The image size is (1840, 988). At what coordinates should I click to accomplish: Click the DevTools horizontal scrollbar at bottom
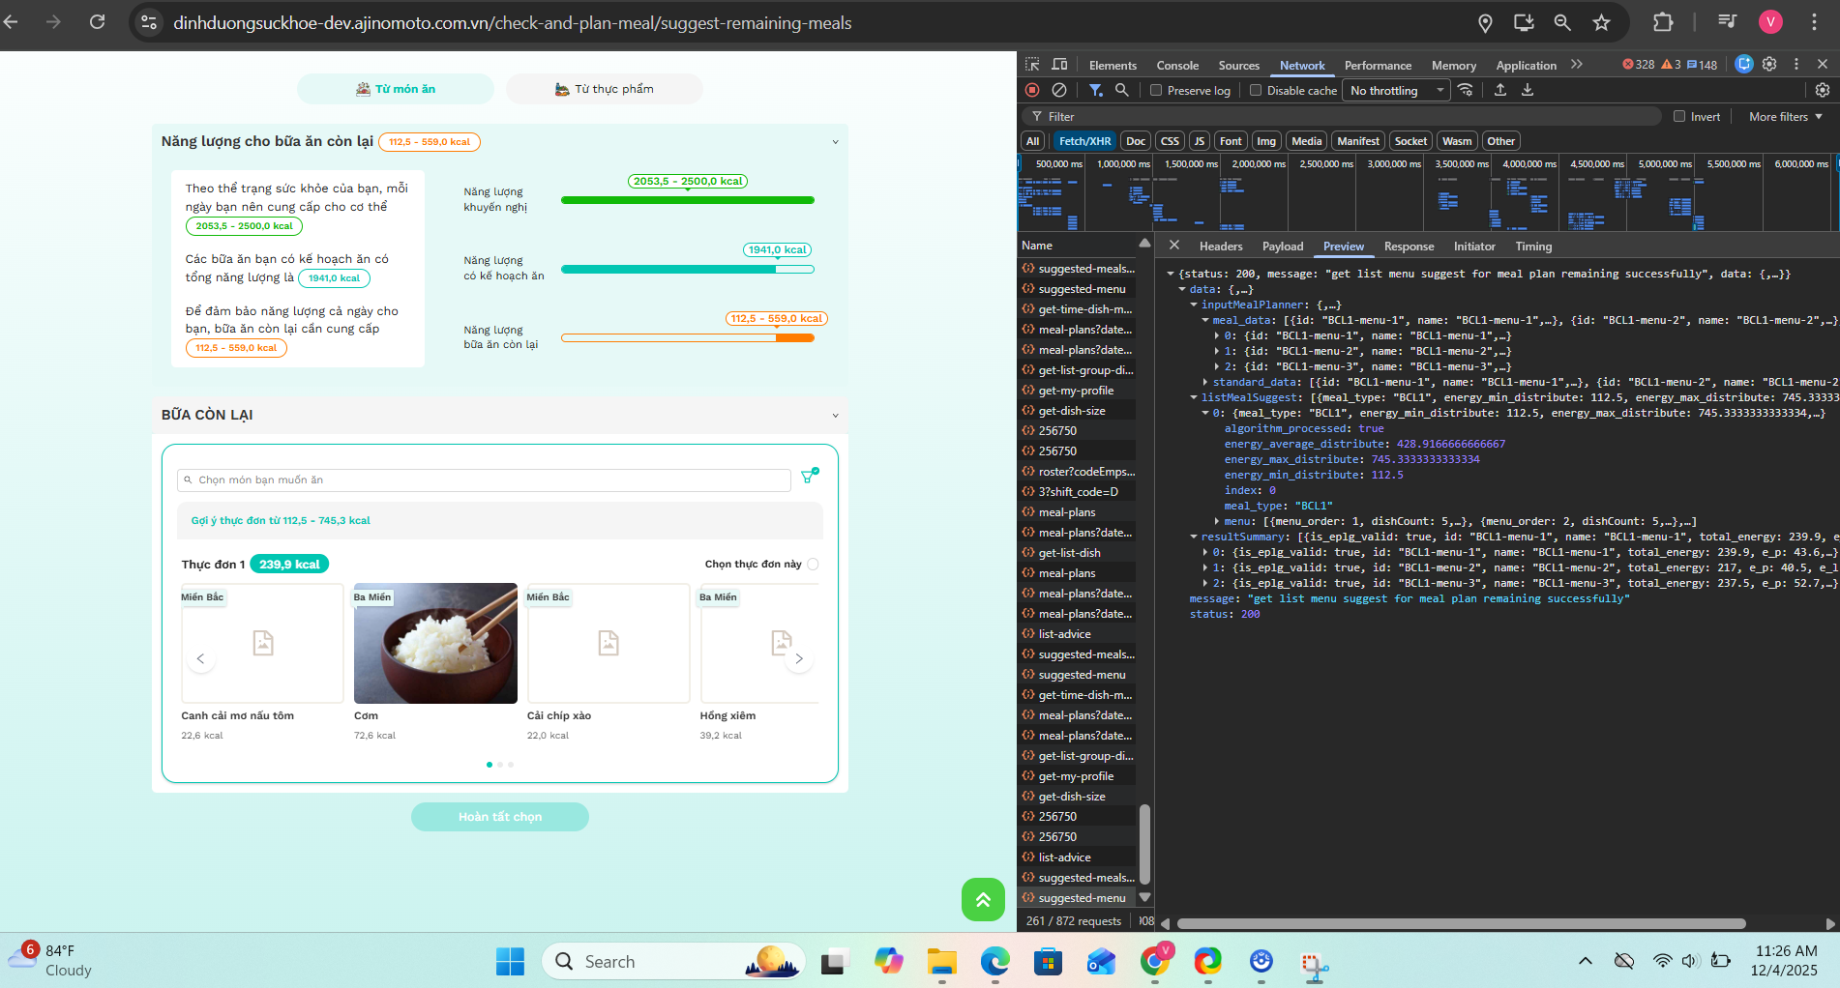pos(1461,923)
